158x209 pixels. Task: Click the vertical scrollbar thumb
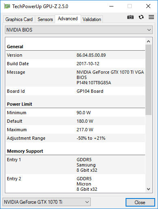149,80
